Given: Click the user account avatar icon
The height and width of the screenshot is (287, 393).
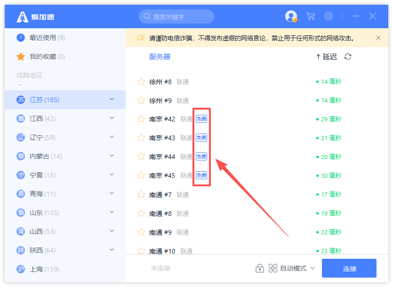Looking at the screenshot, I should 291,16.
